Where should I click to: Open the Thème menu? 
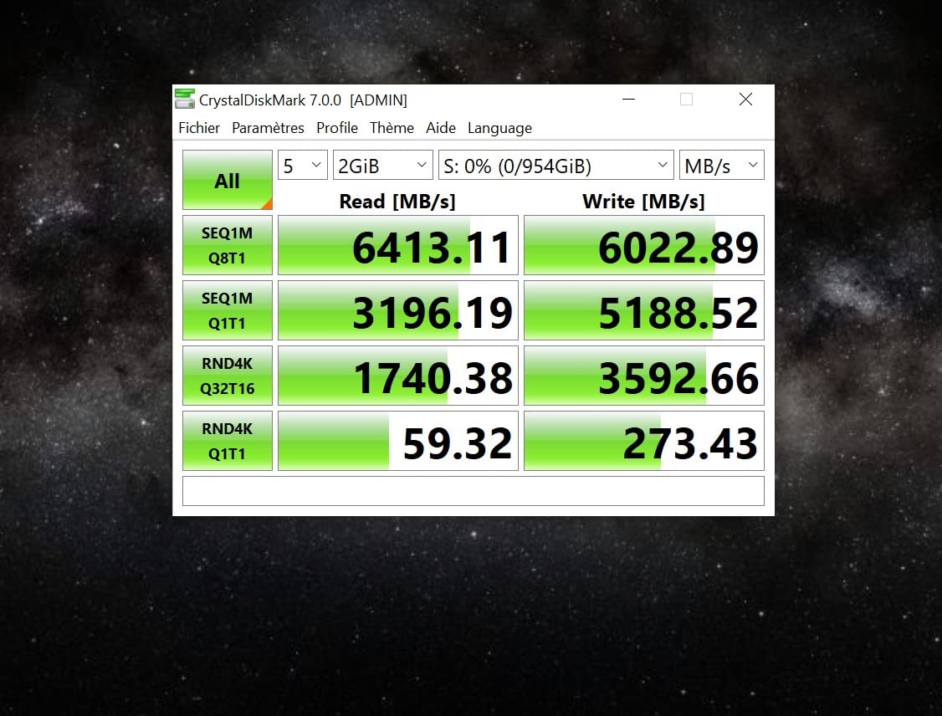pos(392,128)
